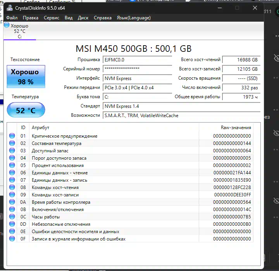Click status orb for Составная температура row
This screenshot has width=279, height=271.
coord(12,143)
